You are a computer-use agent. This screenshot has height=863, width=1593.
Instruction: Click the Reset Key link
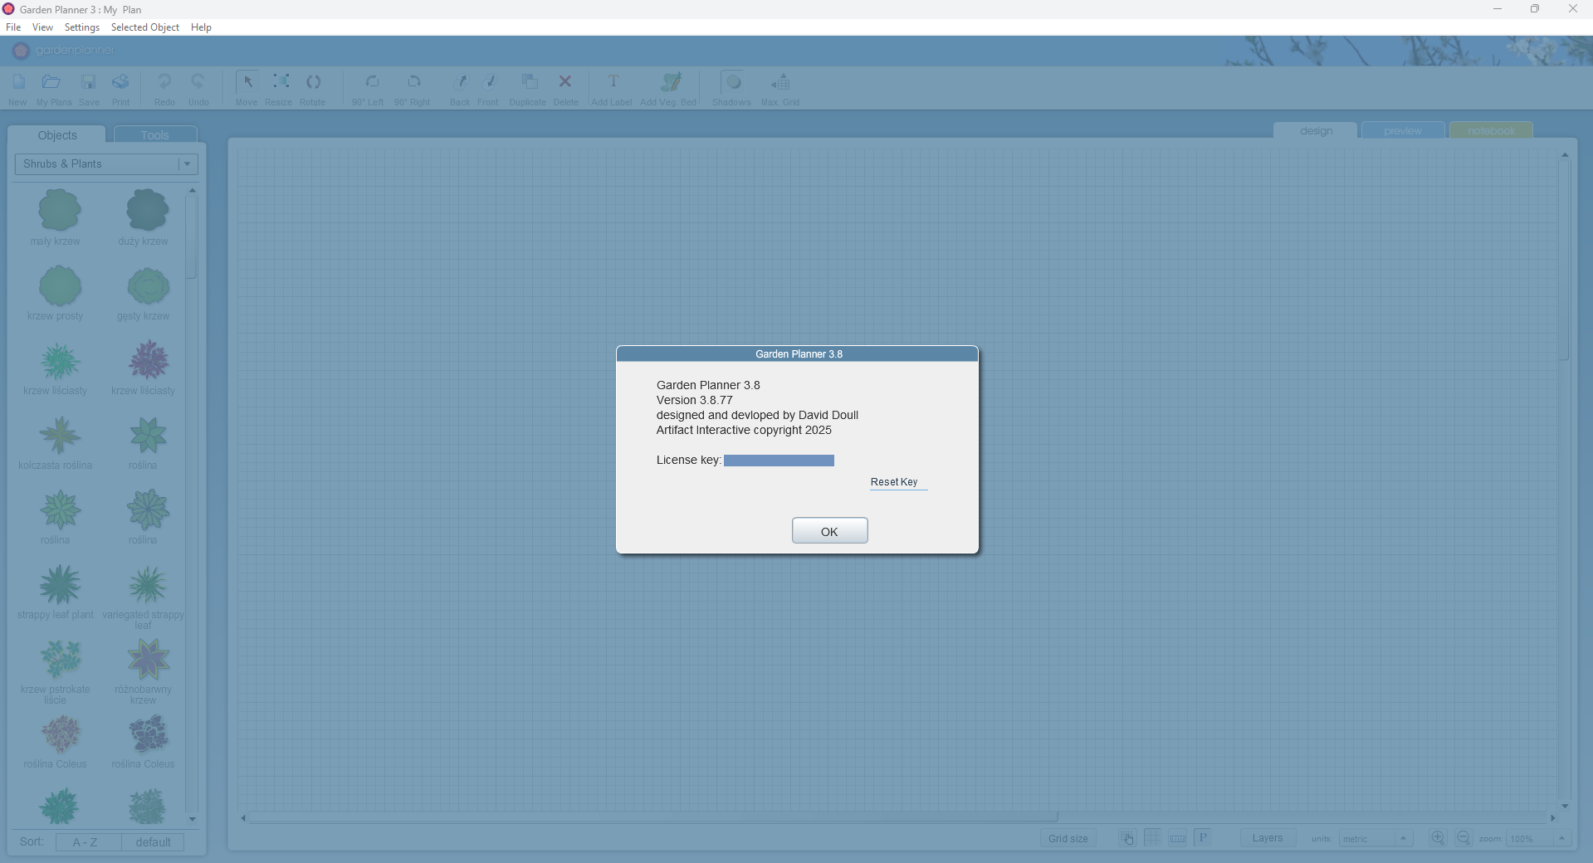click(894, 482)
